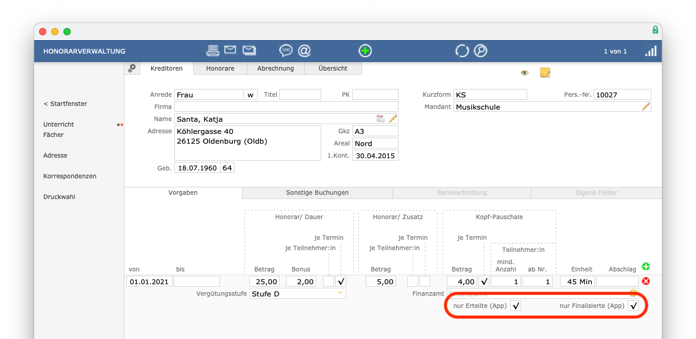Click the empty Abschlag field
696x339 pixels.
click(617, 281)
